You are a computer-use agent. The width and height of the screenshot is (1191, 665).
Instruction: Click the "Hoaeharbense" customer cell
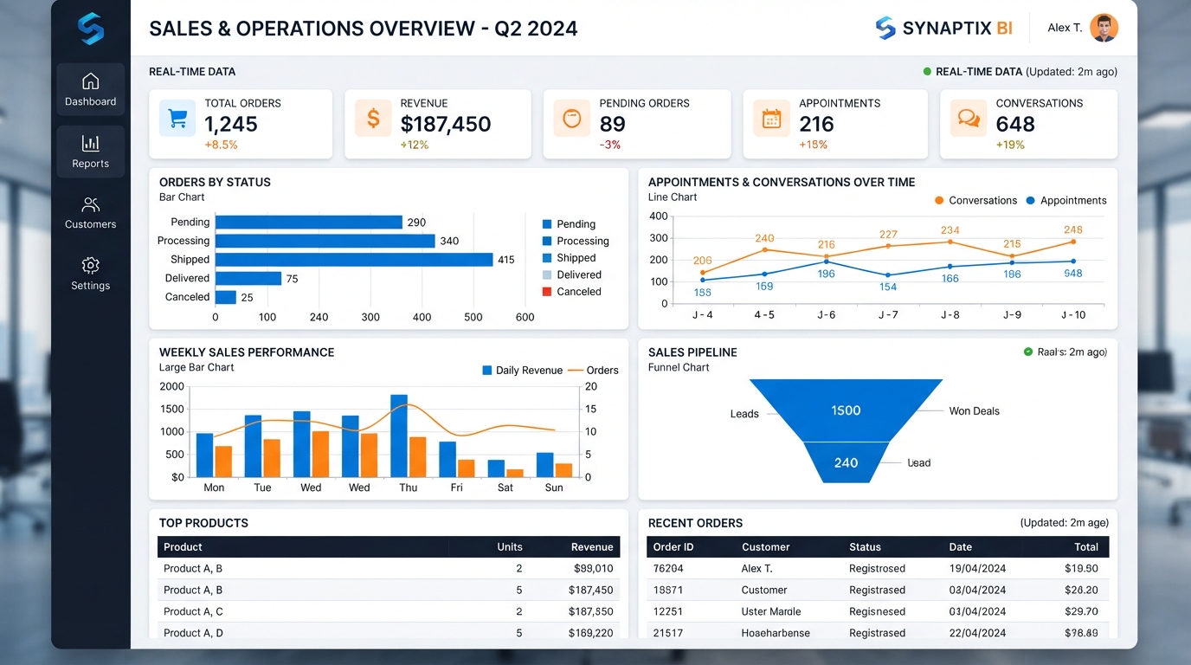[x=776, y=633]
